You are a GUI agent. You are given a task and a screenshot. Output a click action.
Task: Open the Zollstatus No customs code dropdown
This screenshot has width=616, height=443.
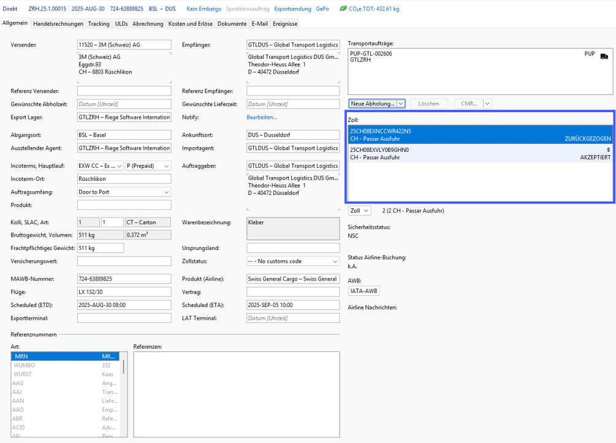pyautogui.click(x=335, y=262)
